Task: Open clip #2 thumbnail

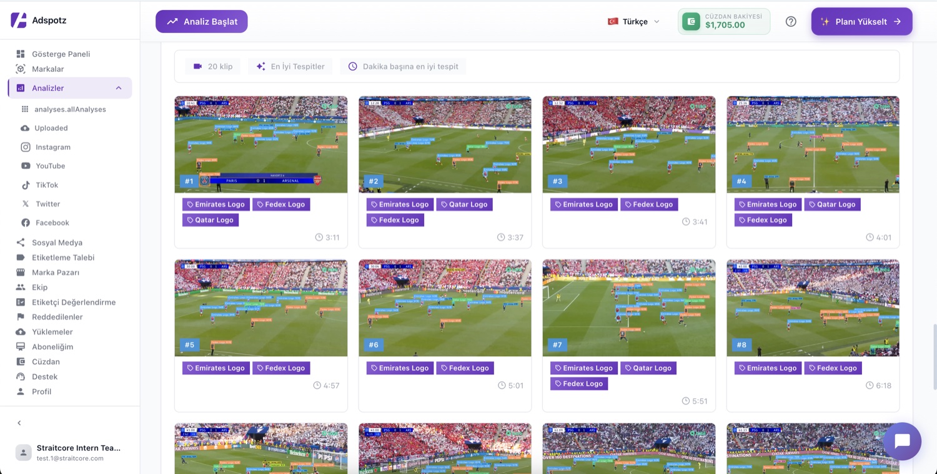Action: [445, 145]
